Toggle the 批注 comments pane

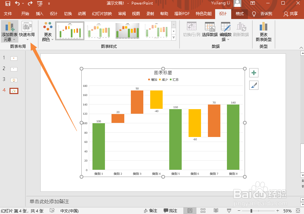(x=170, y=211)
